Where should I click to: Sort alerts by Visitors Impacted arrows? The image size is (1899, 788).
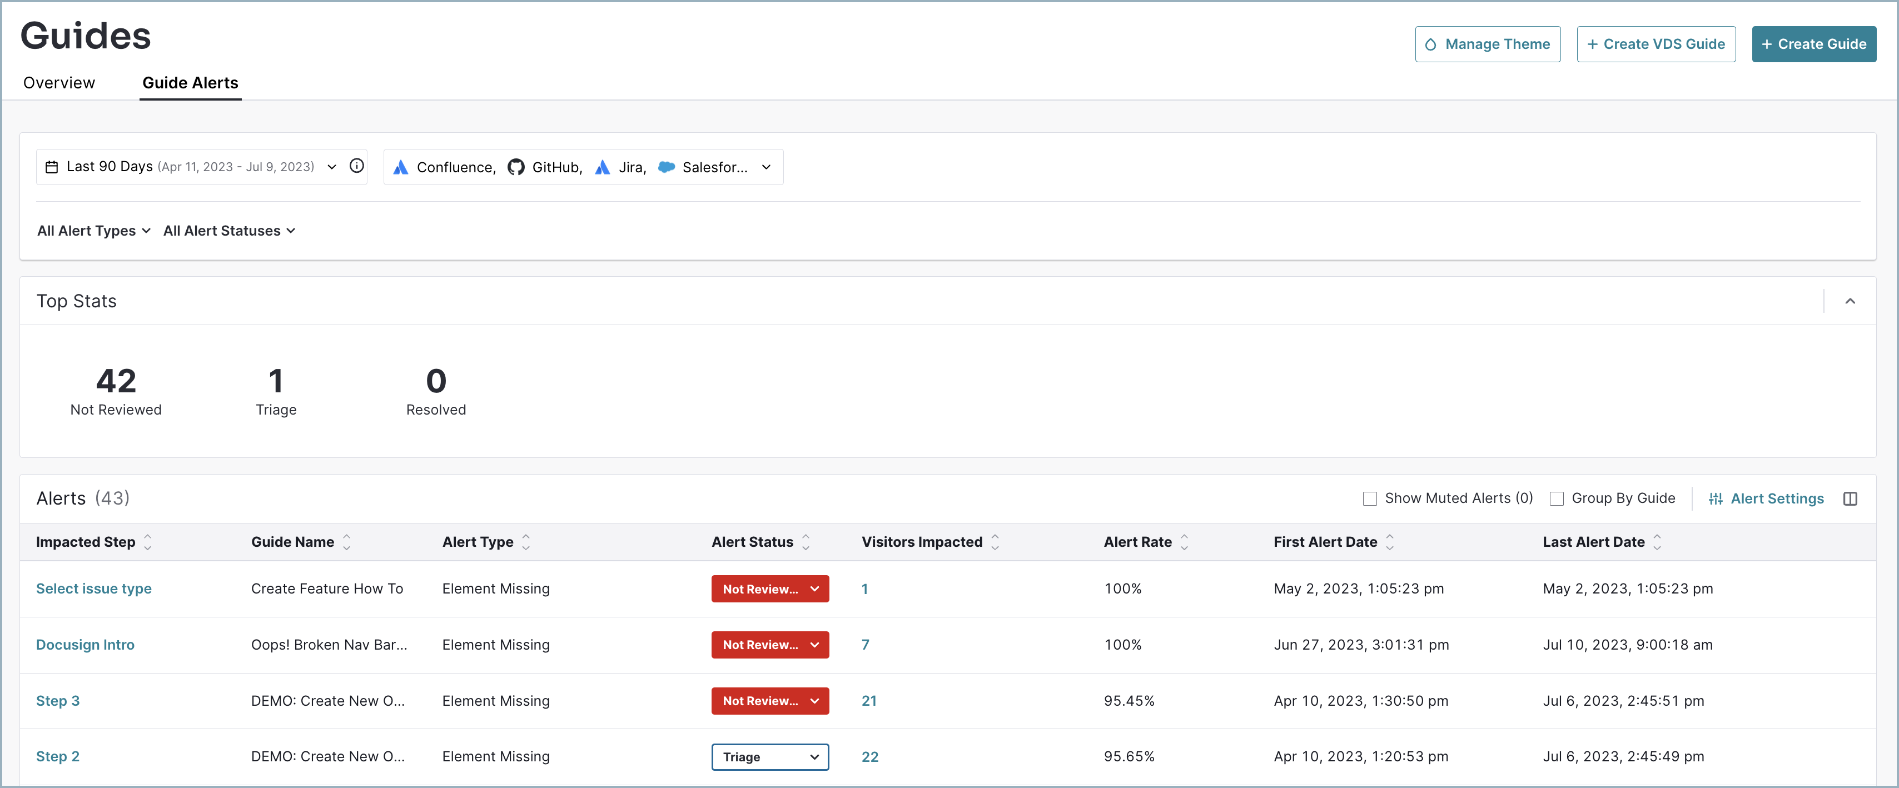click(995, 542)
